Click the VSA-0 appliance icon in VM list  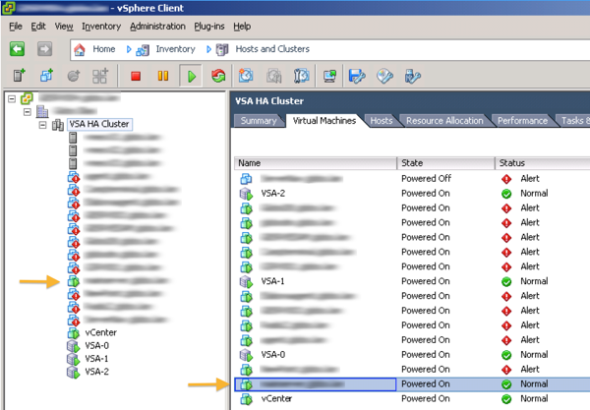(246, 355)
